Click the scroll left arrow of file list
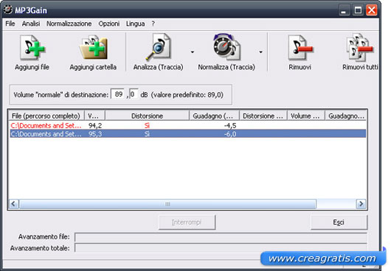 pos(14,204)
